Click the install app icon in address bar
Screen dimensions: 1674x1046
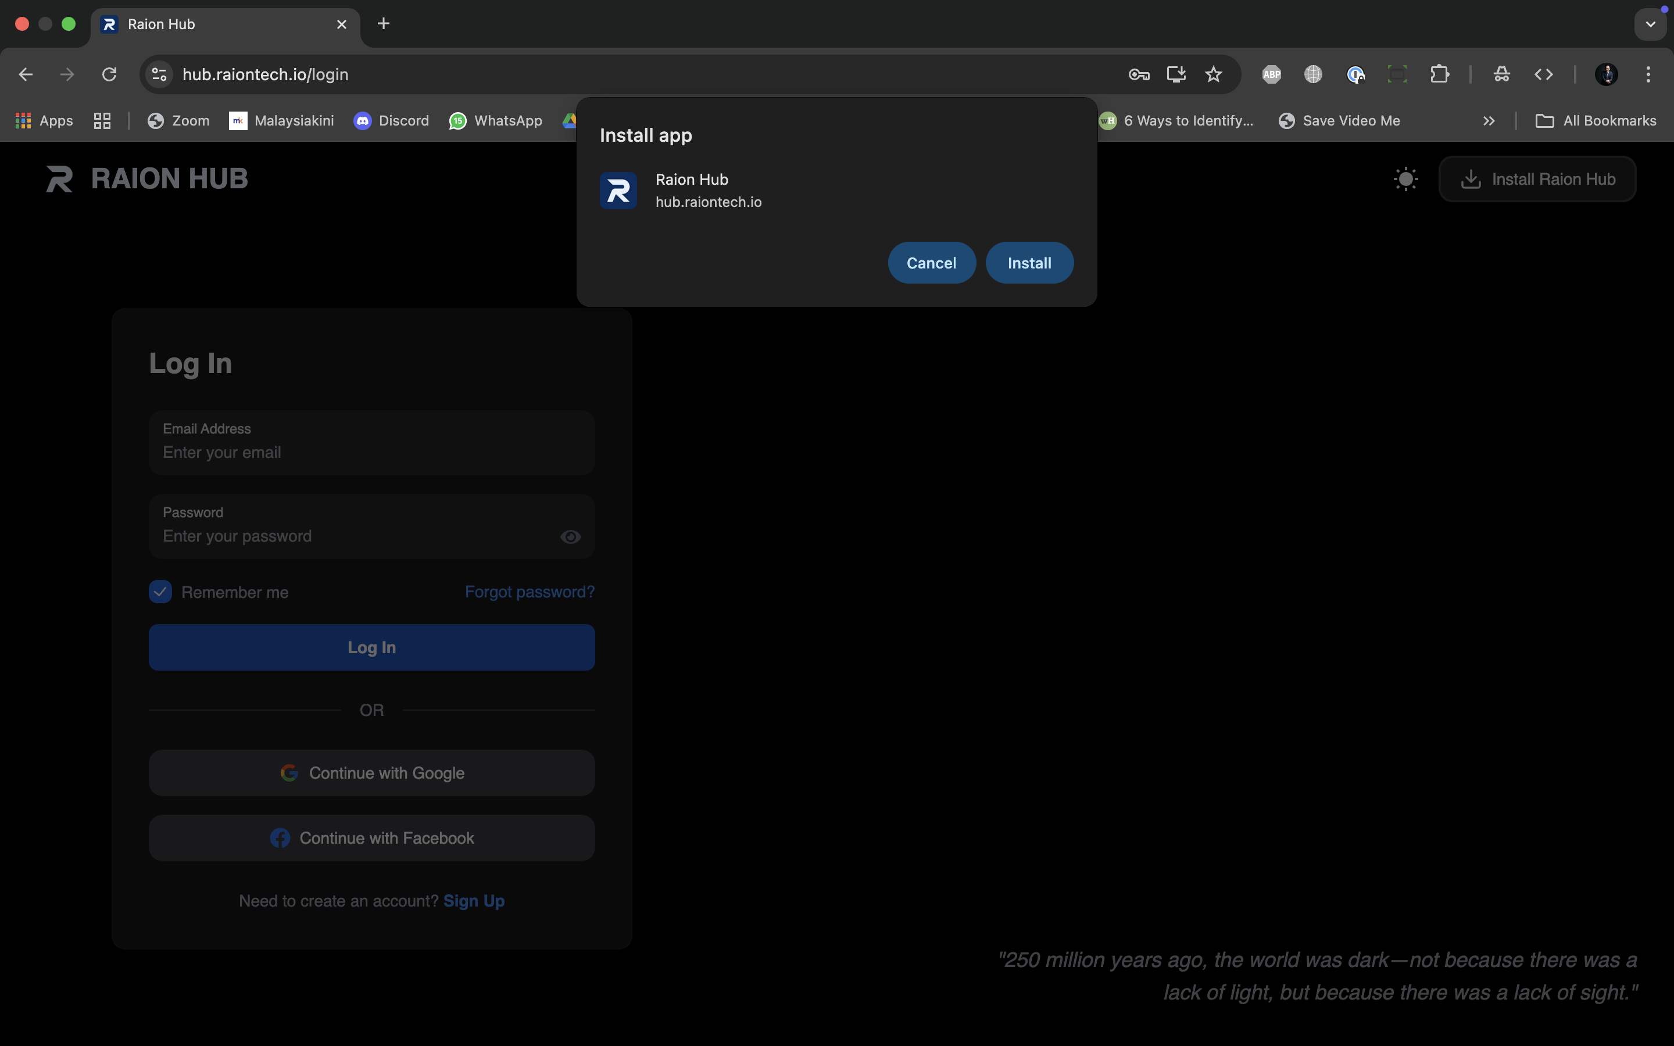[1176, 74]
